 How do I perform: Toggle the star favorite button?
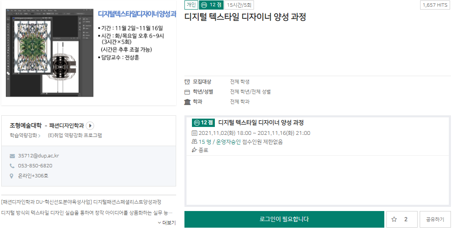coord(401,219)
